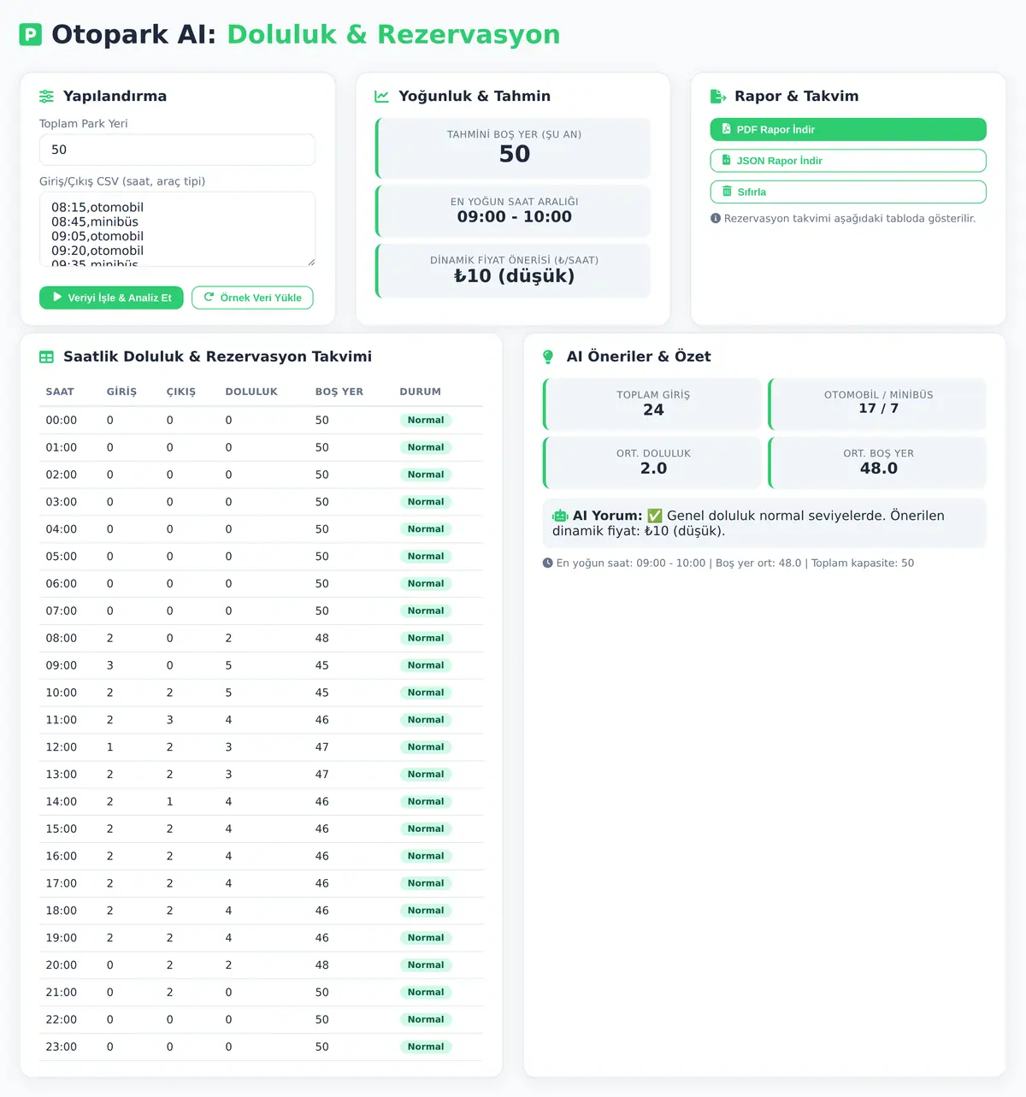Click the robot icon next to AI Yorum

coord(560,516)
